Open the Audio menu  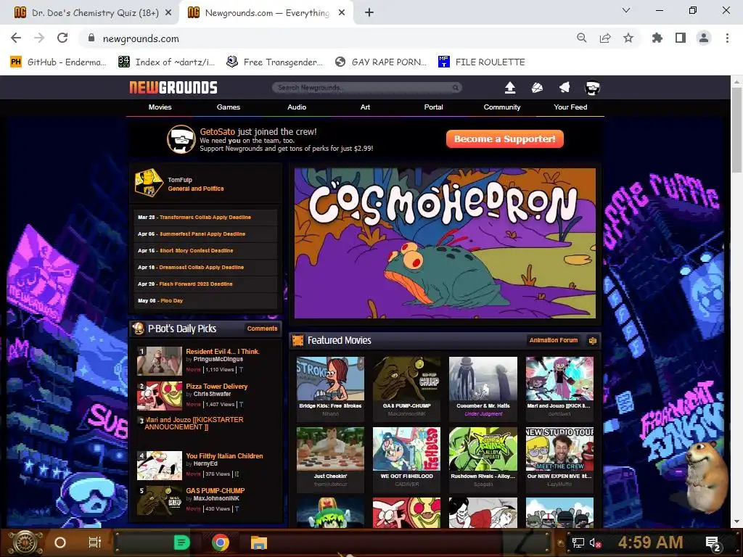[x=297, y=107]
